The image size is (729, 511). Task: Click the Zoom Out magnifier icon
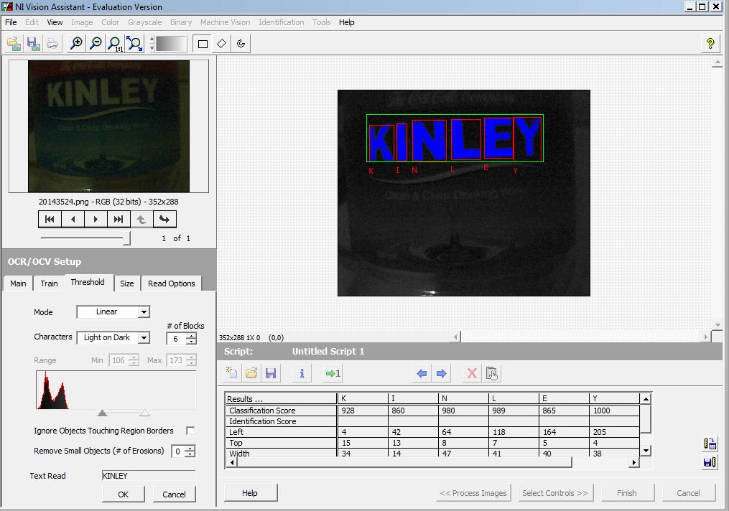(x=95, y=44)
